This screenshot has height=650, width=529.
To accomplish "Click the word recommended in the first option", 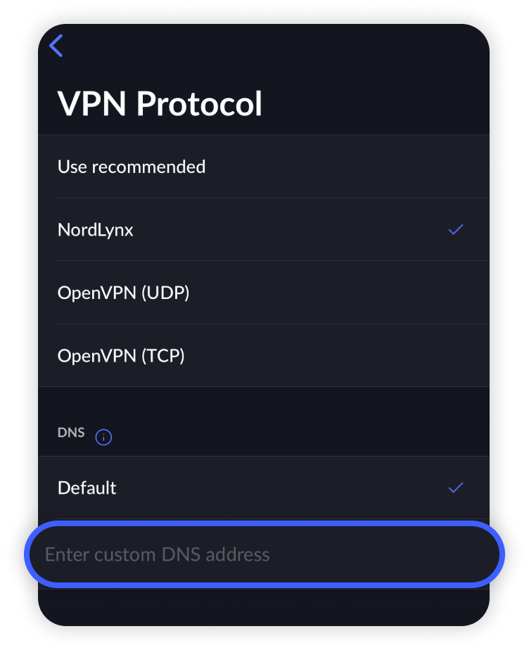I will tap(148, 167).
